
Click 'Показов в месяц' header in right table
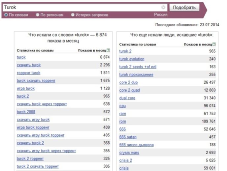(x=198, y=44)
